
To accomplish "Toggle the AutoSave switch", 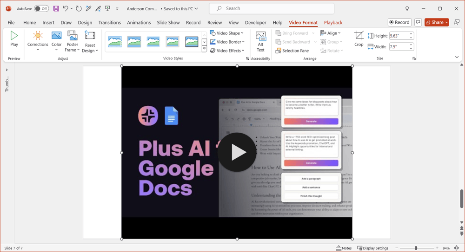I will pos(41,9).
